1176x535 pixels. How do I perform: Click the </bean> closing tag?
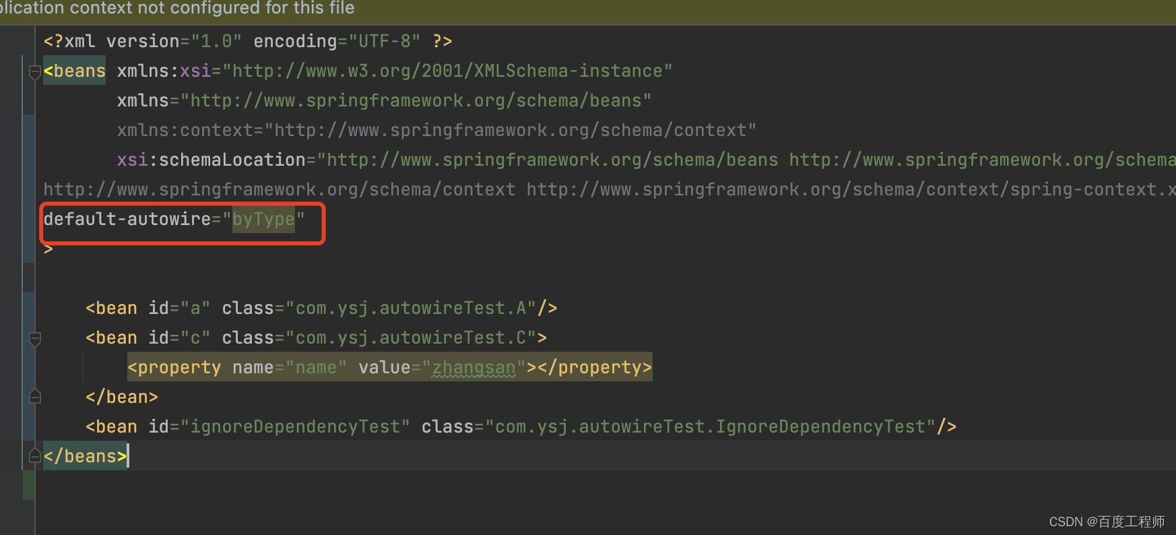click(122, 397)
